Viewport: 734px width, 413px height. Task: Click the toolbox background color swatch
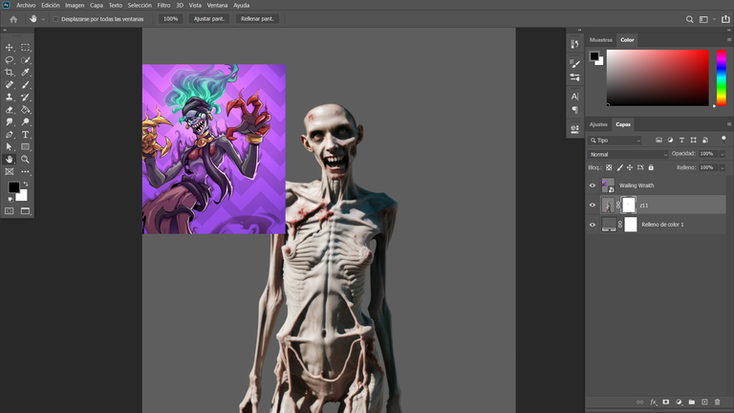(x=23, y=197)
